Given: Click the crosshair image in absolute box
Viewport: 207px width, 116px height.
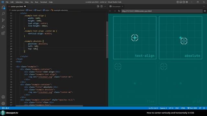Looking at the screenshot, I should click(184, 41).
